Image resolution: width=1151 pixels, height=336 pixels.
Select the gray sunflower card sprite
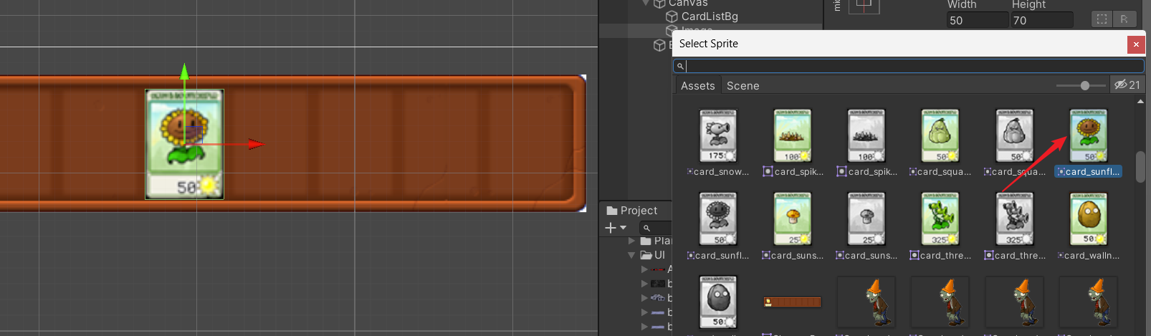(718, 219)
